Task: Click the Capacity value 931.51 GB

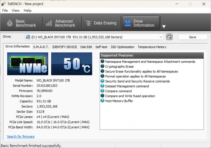Action: (x=44, y=101)
